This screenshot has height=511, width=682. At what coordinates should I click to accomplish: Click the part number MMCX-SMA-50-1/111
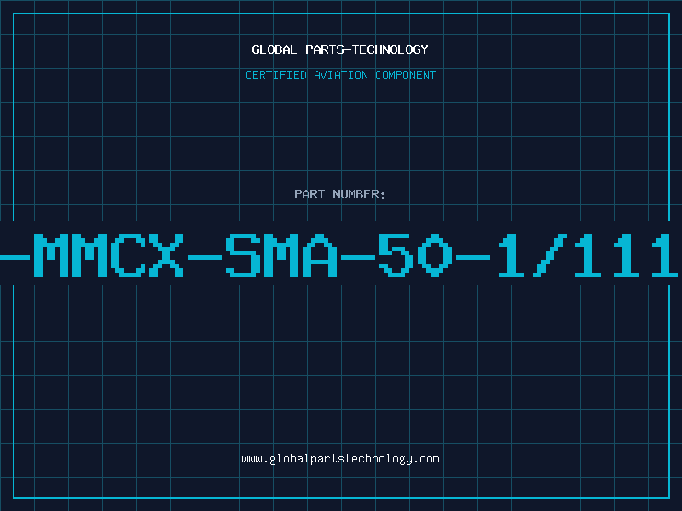coord(341,255)
